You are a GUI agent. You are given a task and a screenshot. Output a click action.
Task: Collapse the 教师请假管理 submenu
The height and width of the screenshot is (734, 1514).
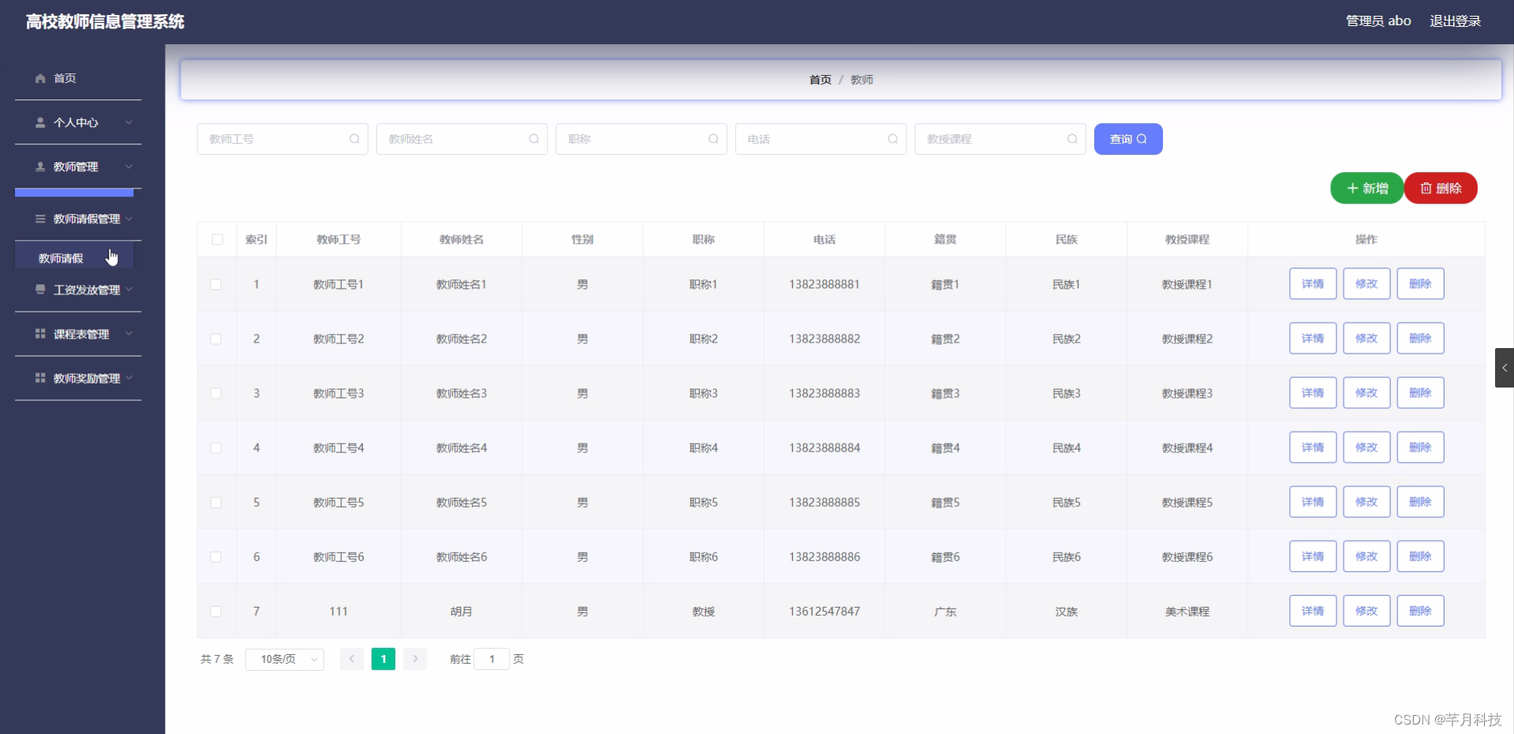pos(129,219)
